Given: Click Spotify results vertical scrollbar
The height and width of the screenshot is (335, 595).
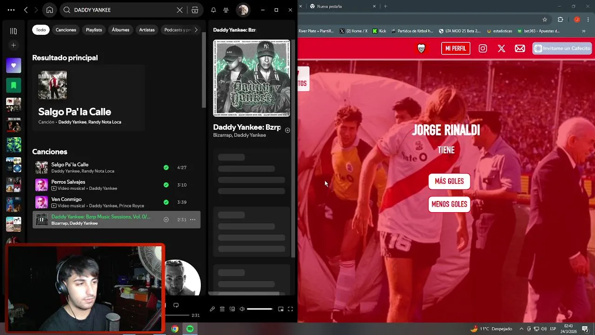Looking at the screenshot, I should pos(204,70).
